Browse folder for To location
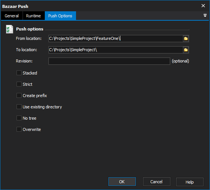Screen dimensions: 210x190 click(x=186, y=50)
